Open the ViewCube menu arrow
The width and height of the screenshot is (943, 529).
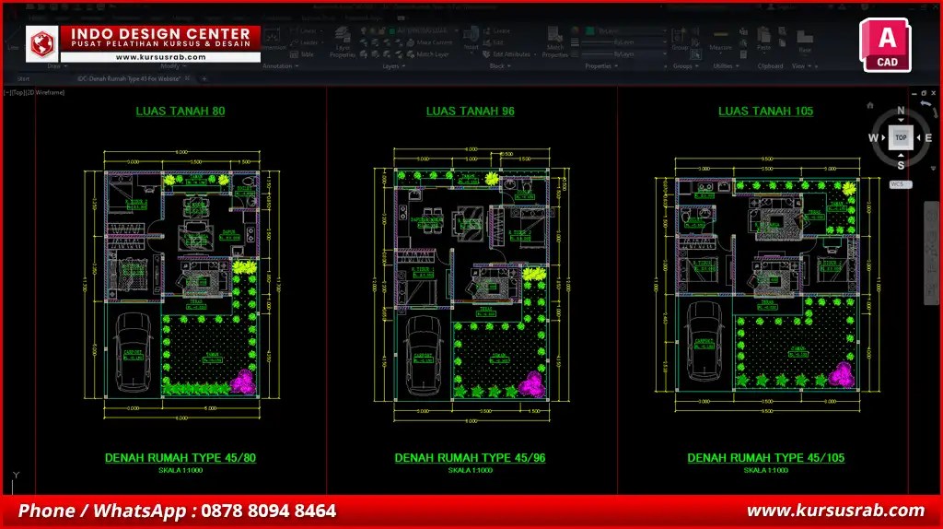(x=933, y=169)
